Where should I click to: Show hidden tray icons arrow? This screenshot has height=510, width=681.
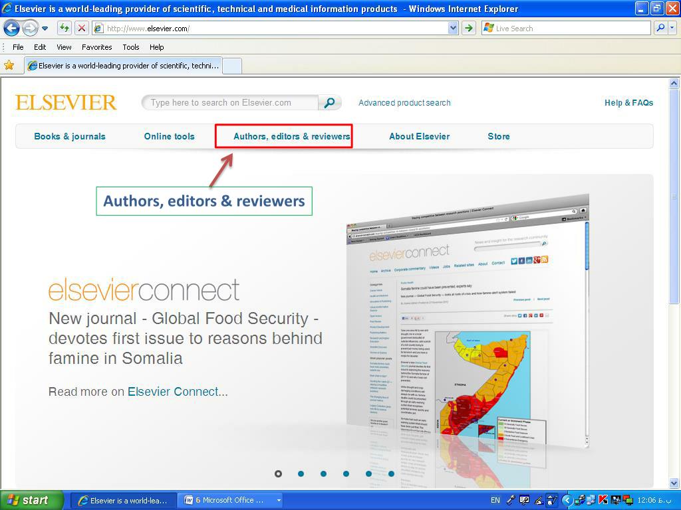pos(567,501)
